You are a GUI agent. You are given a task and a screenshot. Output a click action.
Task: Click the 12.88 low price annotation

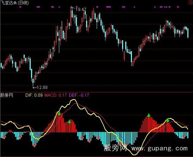pos(42,87)
